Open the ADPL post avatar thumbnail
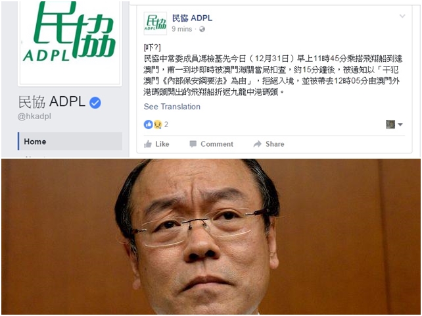The width and height of the screenshot is (422, 316). [155, 24]
